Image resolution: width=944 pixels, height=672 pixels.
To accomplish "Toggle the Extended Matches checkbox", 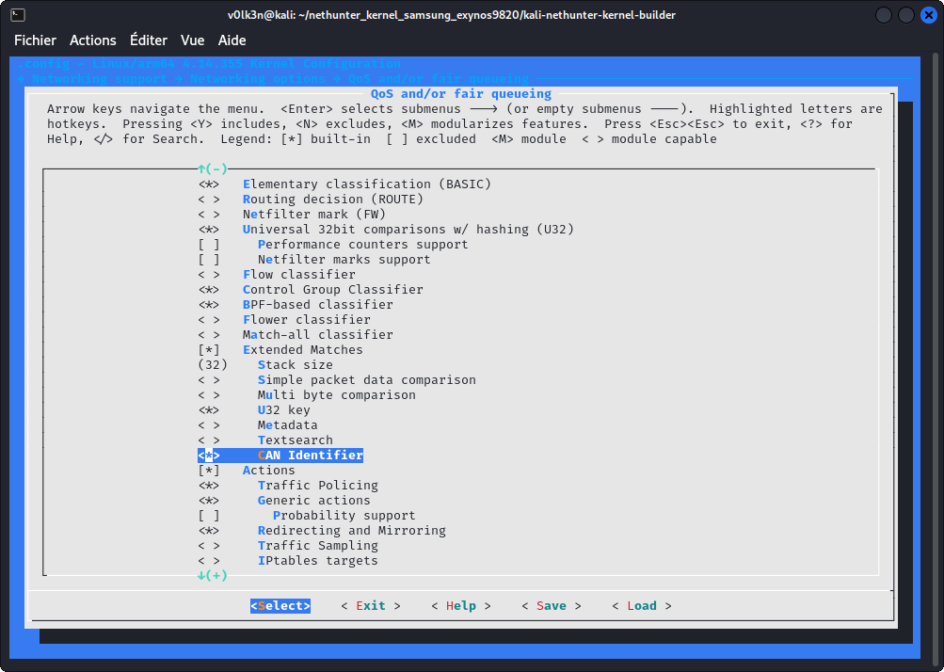I will pos(209,350).
